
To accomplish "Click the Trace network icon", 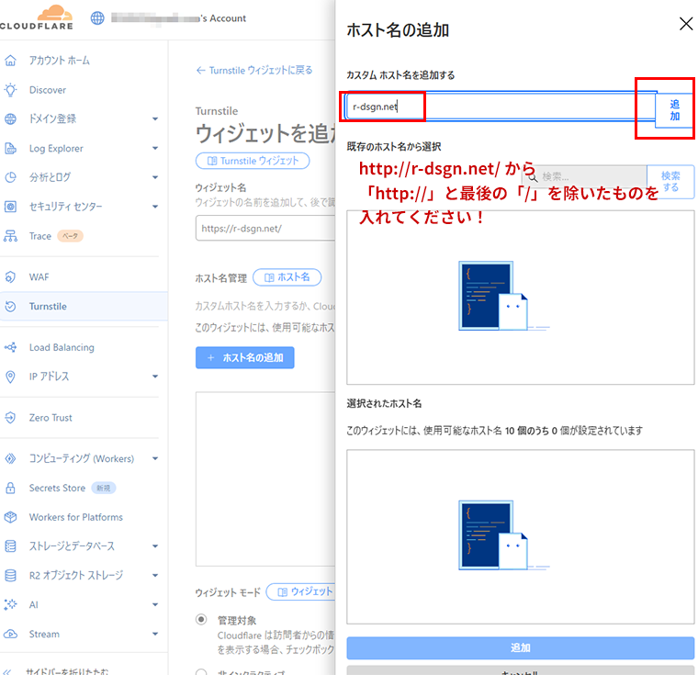I will click(11, 236).
